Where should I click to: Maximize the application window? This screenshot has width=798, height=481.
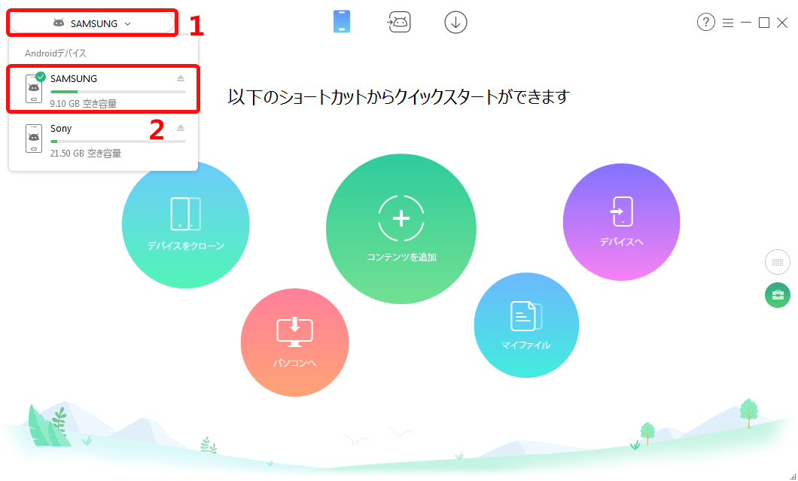coord(764,23)
